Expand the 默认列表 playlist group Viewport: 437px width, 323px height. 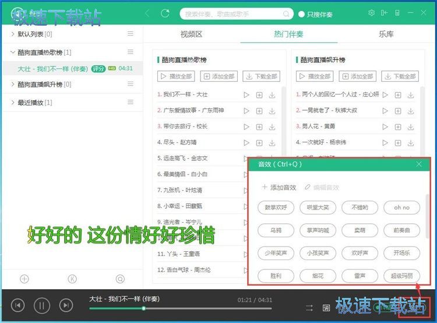click(x=13, y=34)
